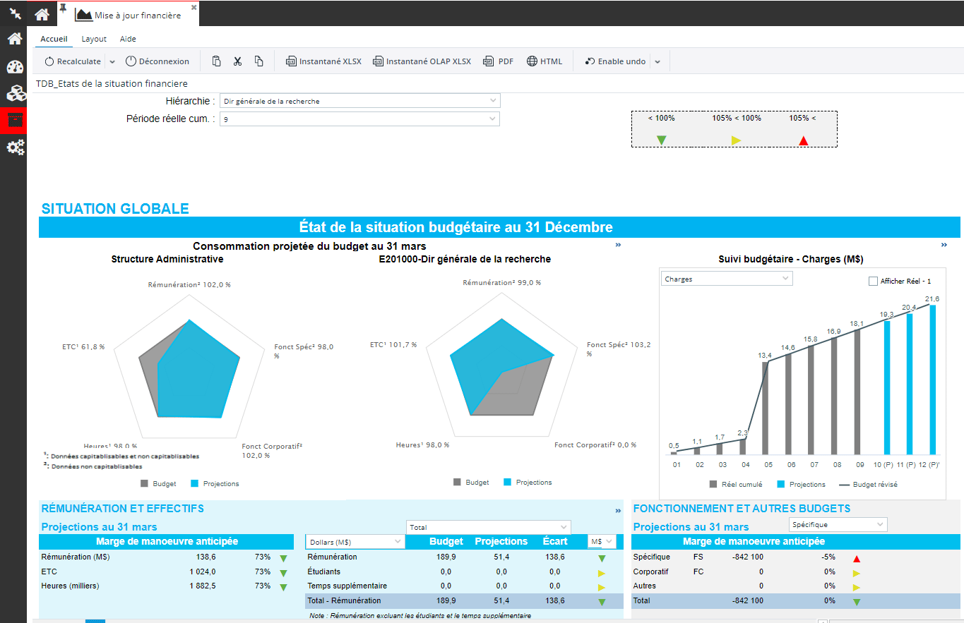Open the dashboard gauge icon in sidebar
Viewport: 964px width, 623px height.
pyautogui.click(x=15, y=67)
